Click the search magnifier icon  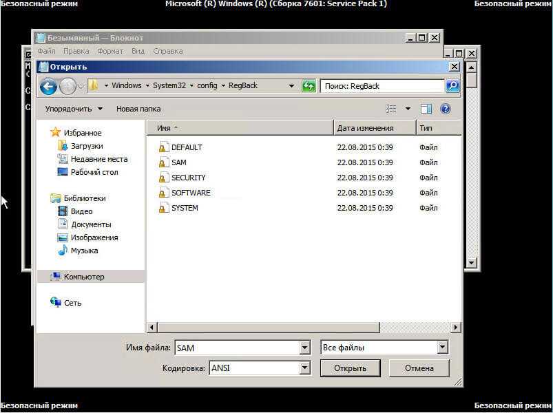[x=452, y=86]
